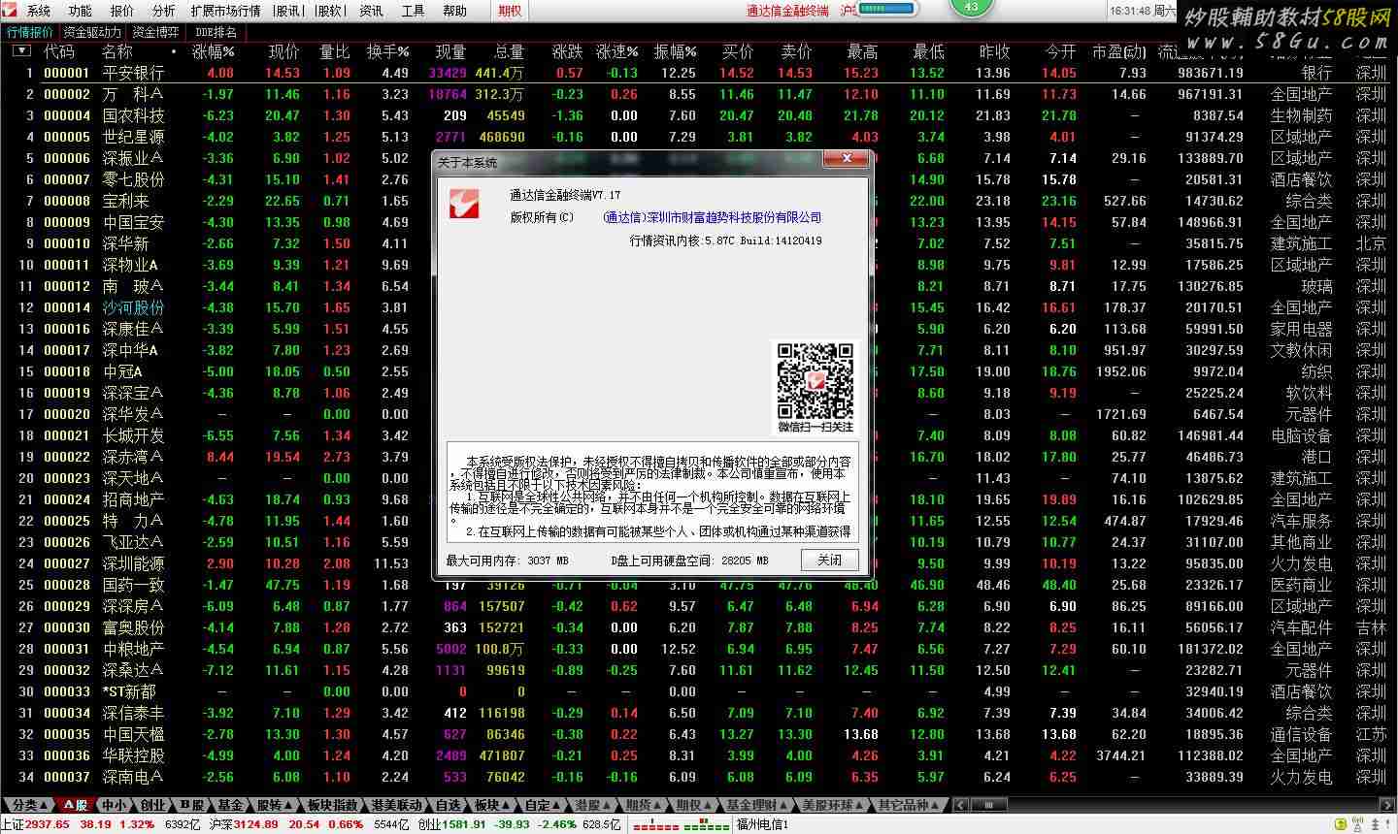Click the yellow-green status icon in status bar
Viewport: 1398px width, 834px height.
(1341, 825)
